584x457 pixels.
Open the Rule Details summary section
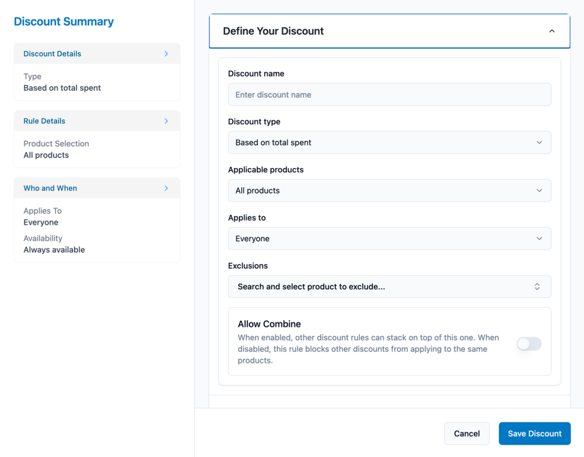[x=97, y=121]
